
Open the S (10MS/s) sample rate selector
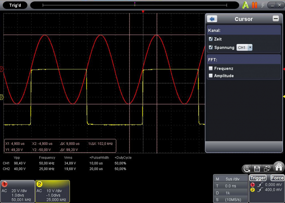point(231,200)
